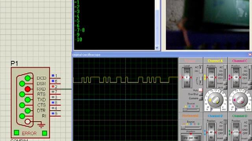Click the Horizontal Position thumbwheel

point(191,137)
